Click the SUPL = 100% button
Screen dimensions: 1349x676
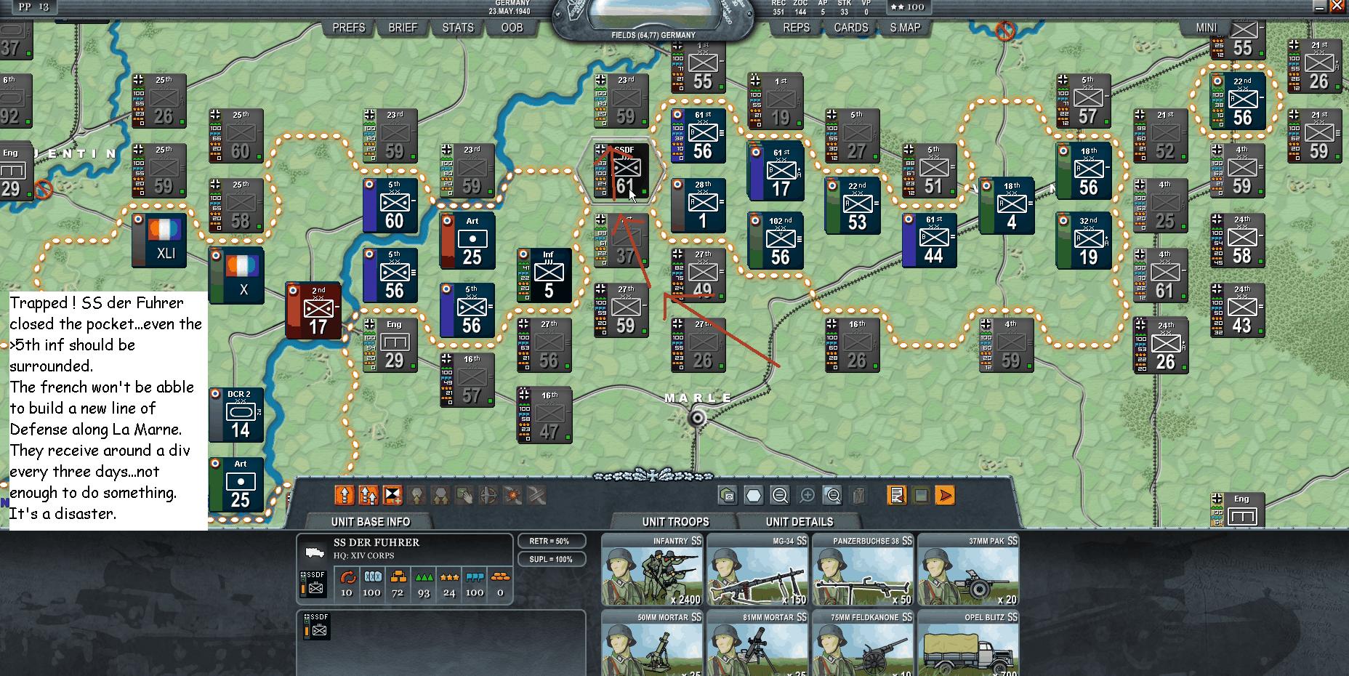tap(552, 559)
